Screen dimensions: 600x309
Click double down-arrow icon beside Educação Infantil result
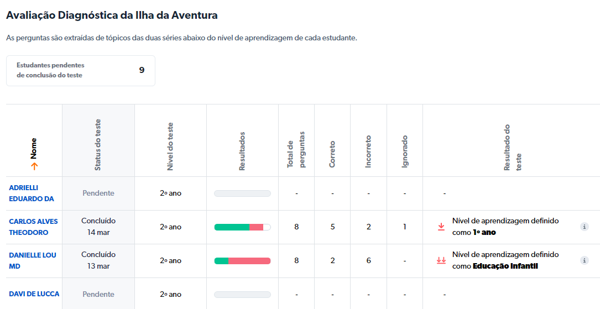point(441,260)
